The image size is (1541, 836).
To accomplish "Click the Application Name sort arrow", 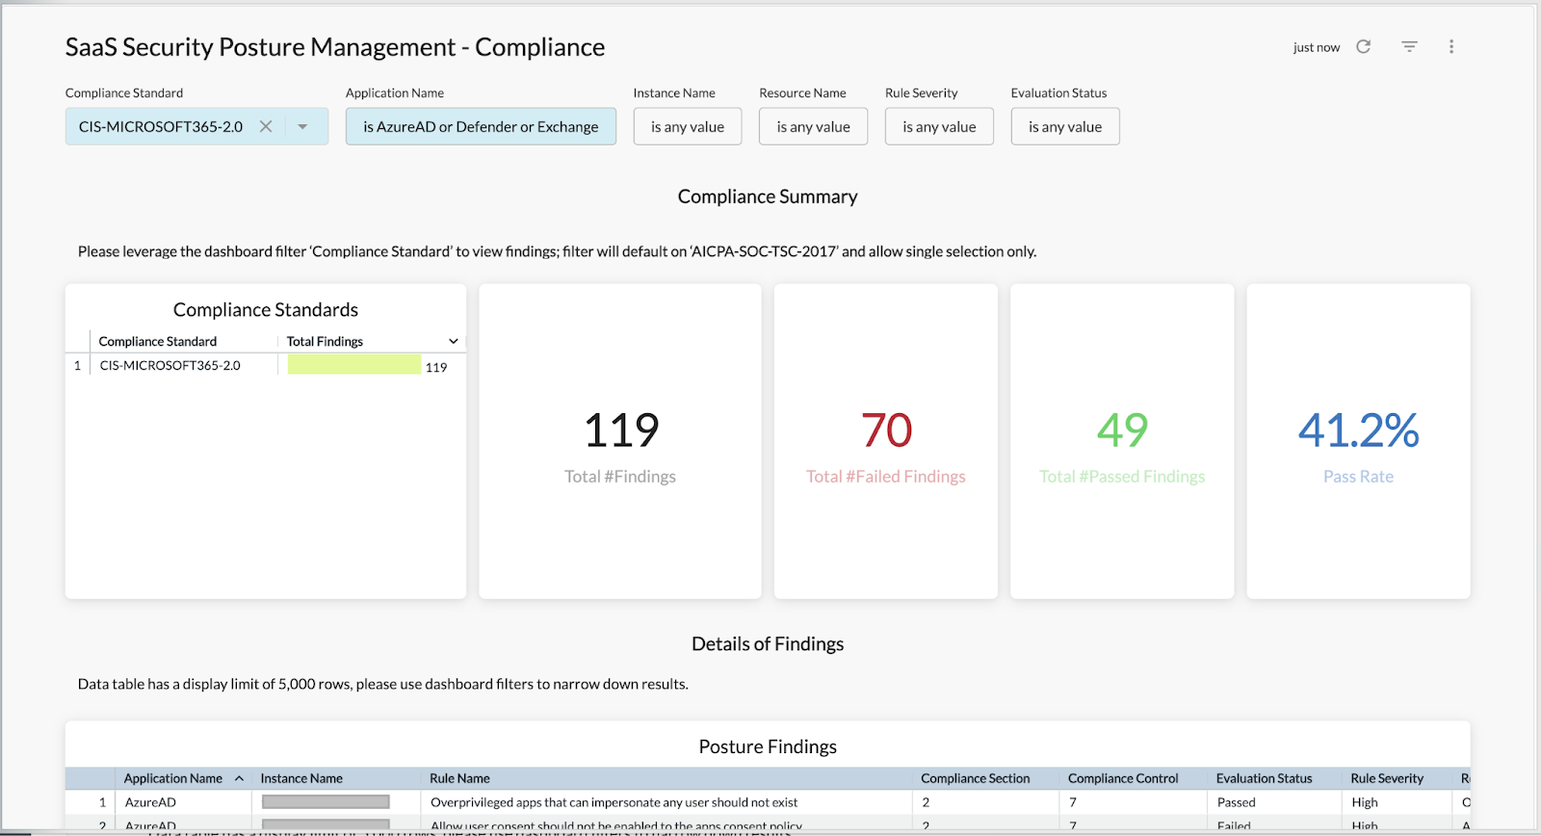I will click(239, 778).
